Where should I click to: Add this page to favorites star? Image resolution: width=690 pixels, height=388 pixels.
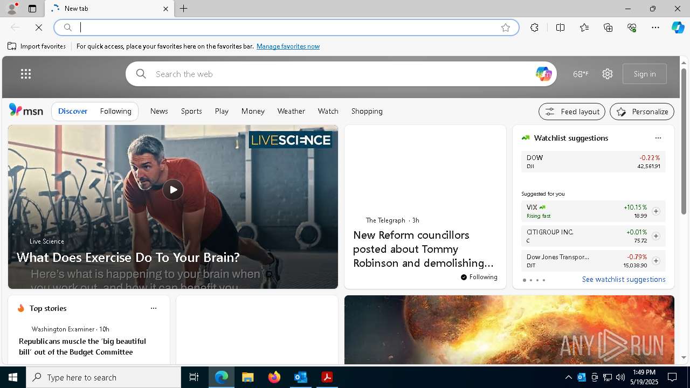[506, 27]
